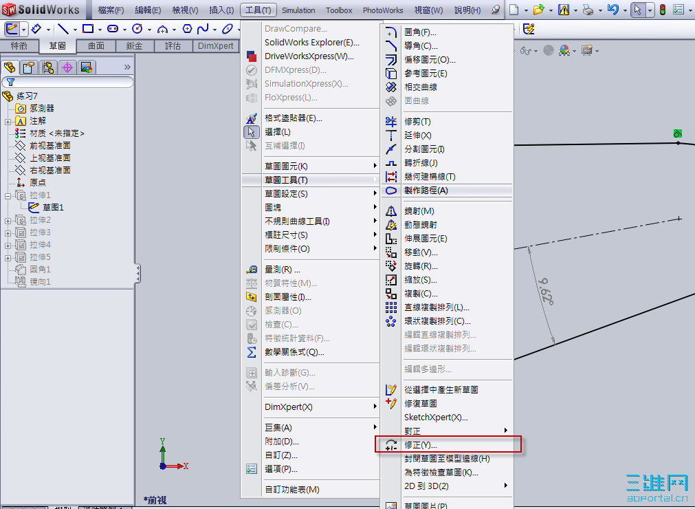Expand the 拉伸2 feature node
Viewport: 695px width, 509px height.
point(8,220)
